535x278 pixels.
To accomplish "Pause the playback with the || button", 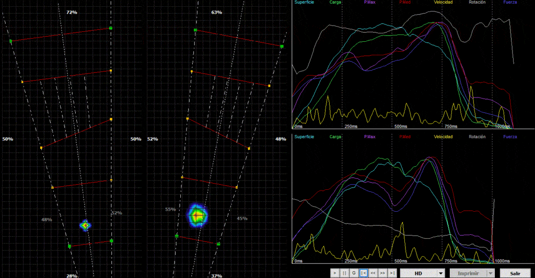I will point(344,273).
